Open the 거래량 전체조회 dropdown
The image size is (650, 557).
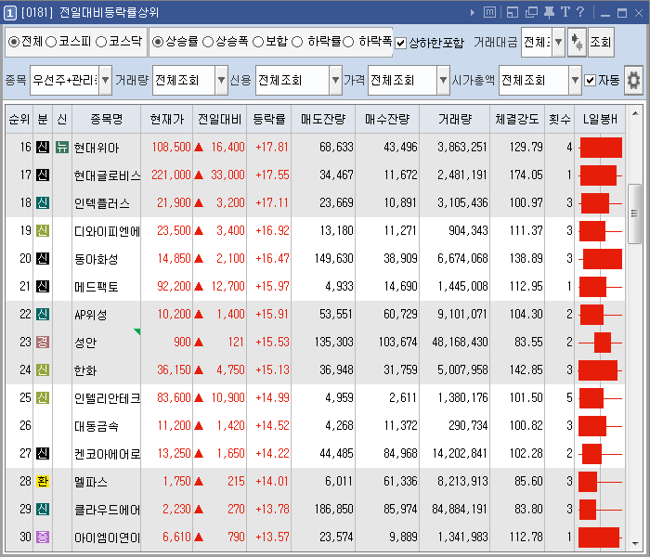pos(221,80)
